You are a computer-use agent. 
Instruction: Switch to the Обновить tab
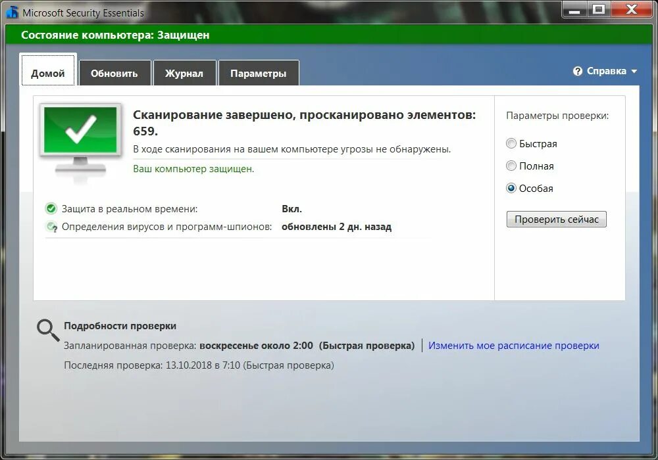(114, 74)
